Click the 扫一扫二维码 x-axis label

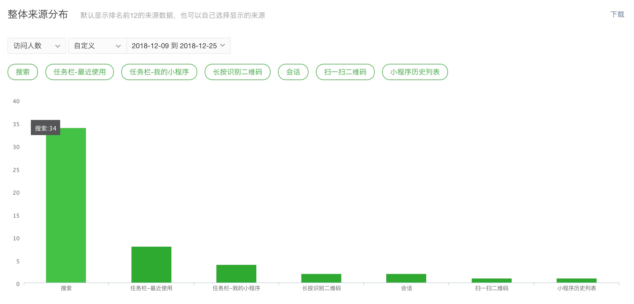pyautogui.click(x=492, y=288)
